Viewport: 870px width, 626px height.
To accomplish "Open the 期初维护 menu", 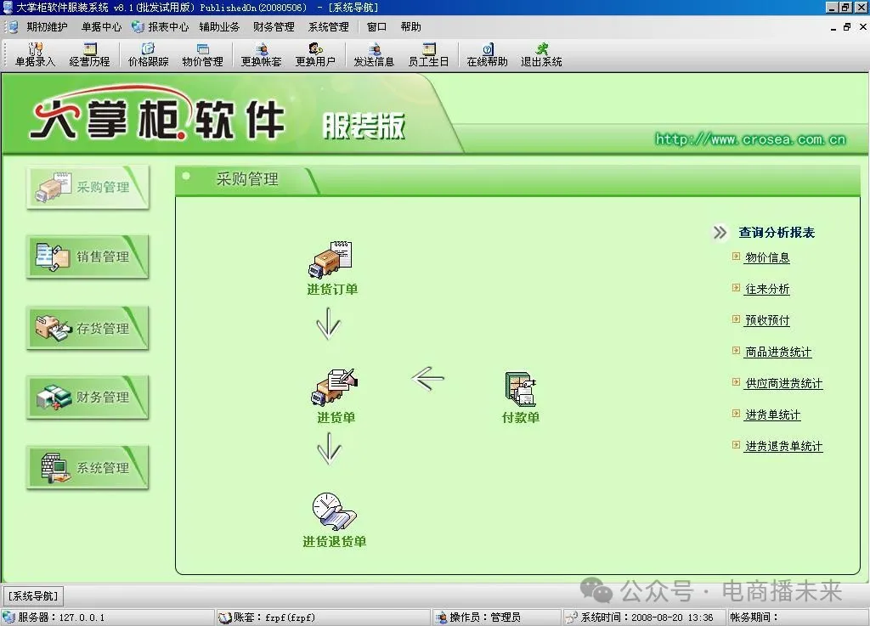I will [x=47, y=26].
